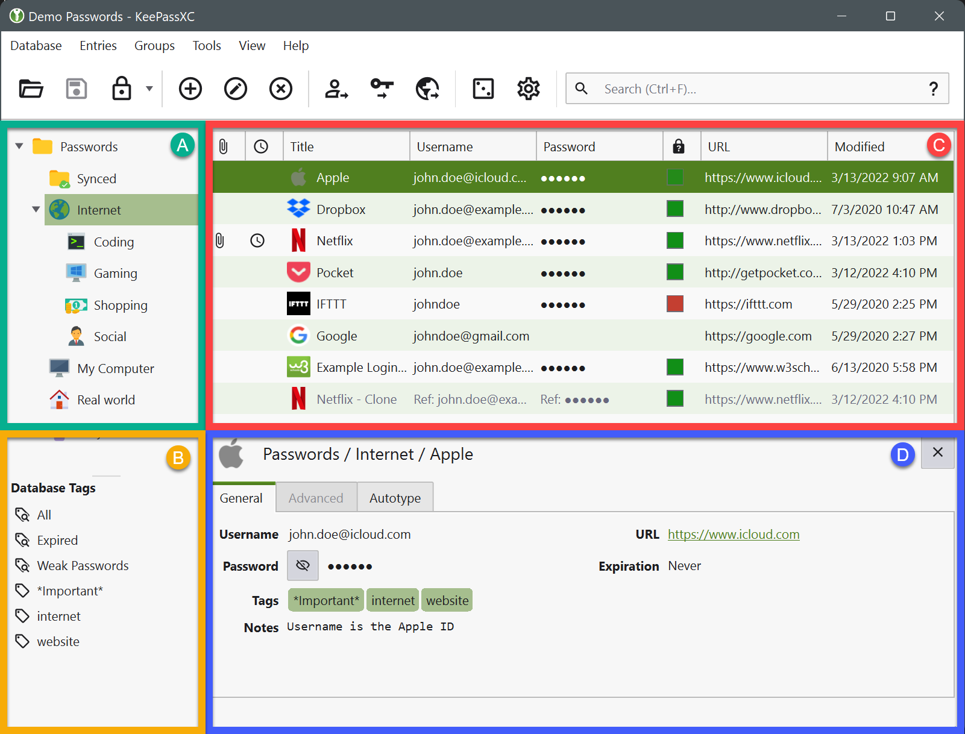Toggle the Weak Passwords filter in Database Tags
The image size is (965, 734).
click(x=83, y=565)
